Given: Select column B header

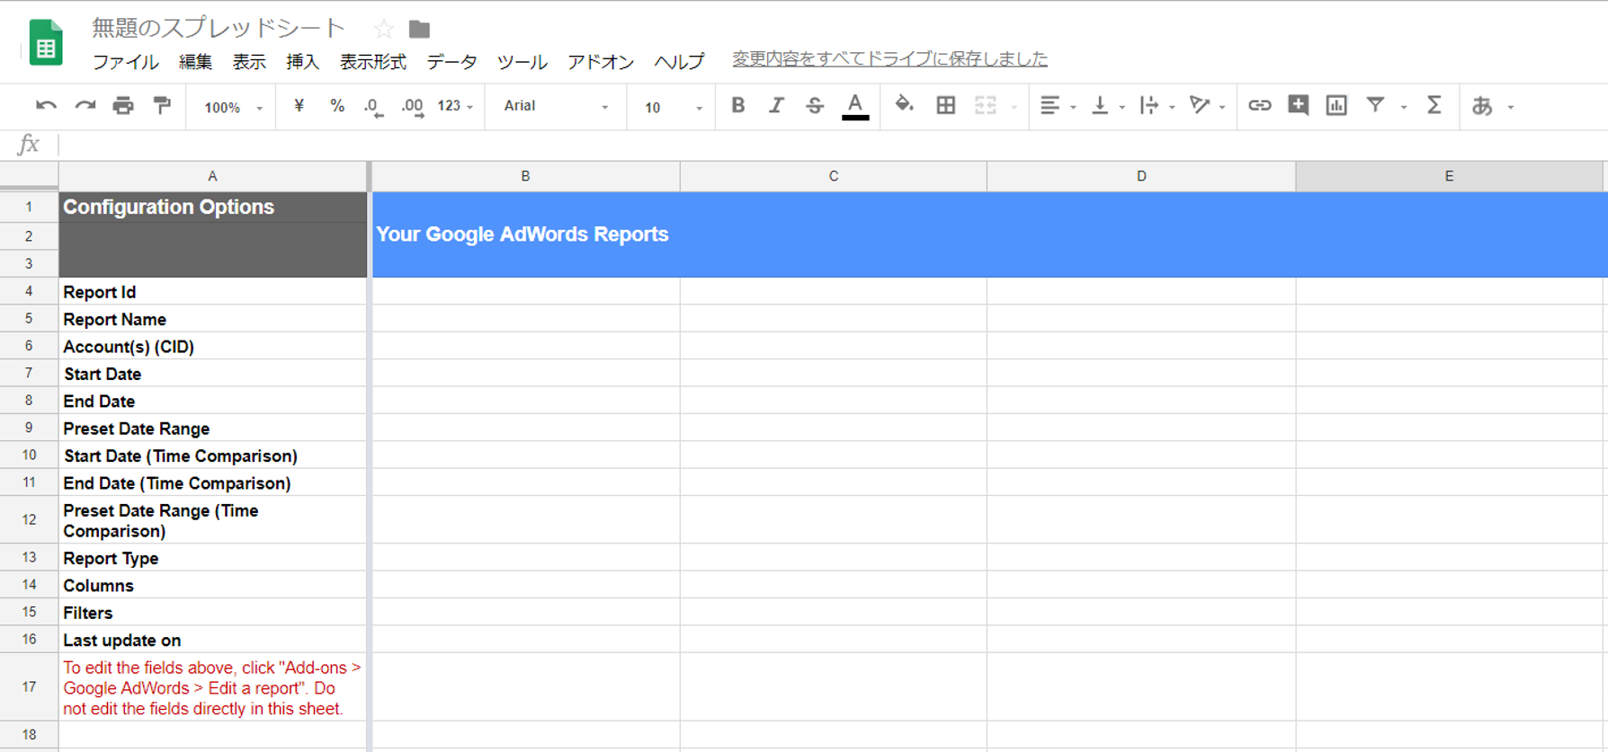Looking at the screenshot, I should pyautogui.click(x=525, y=176).
